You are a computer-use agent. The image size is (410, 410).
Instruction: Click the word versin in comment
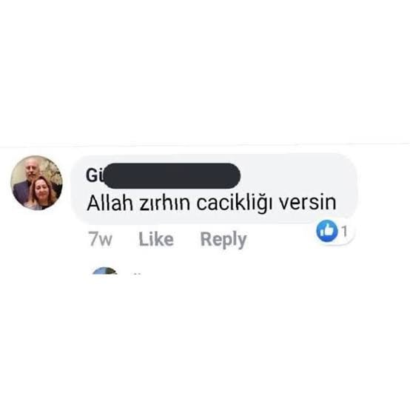tap(307, 203)
